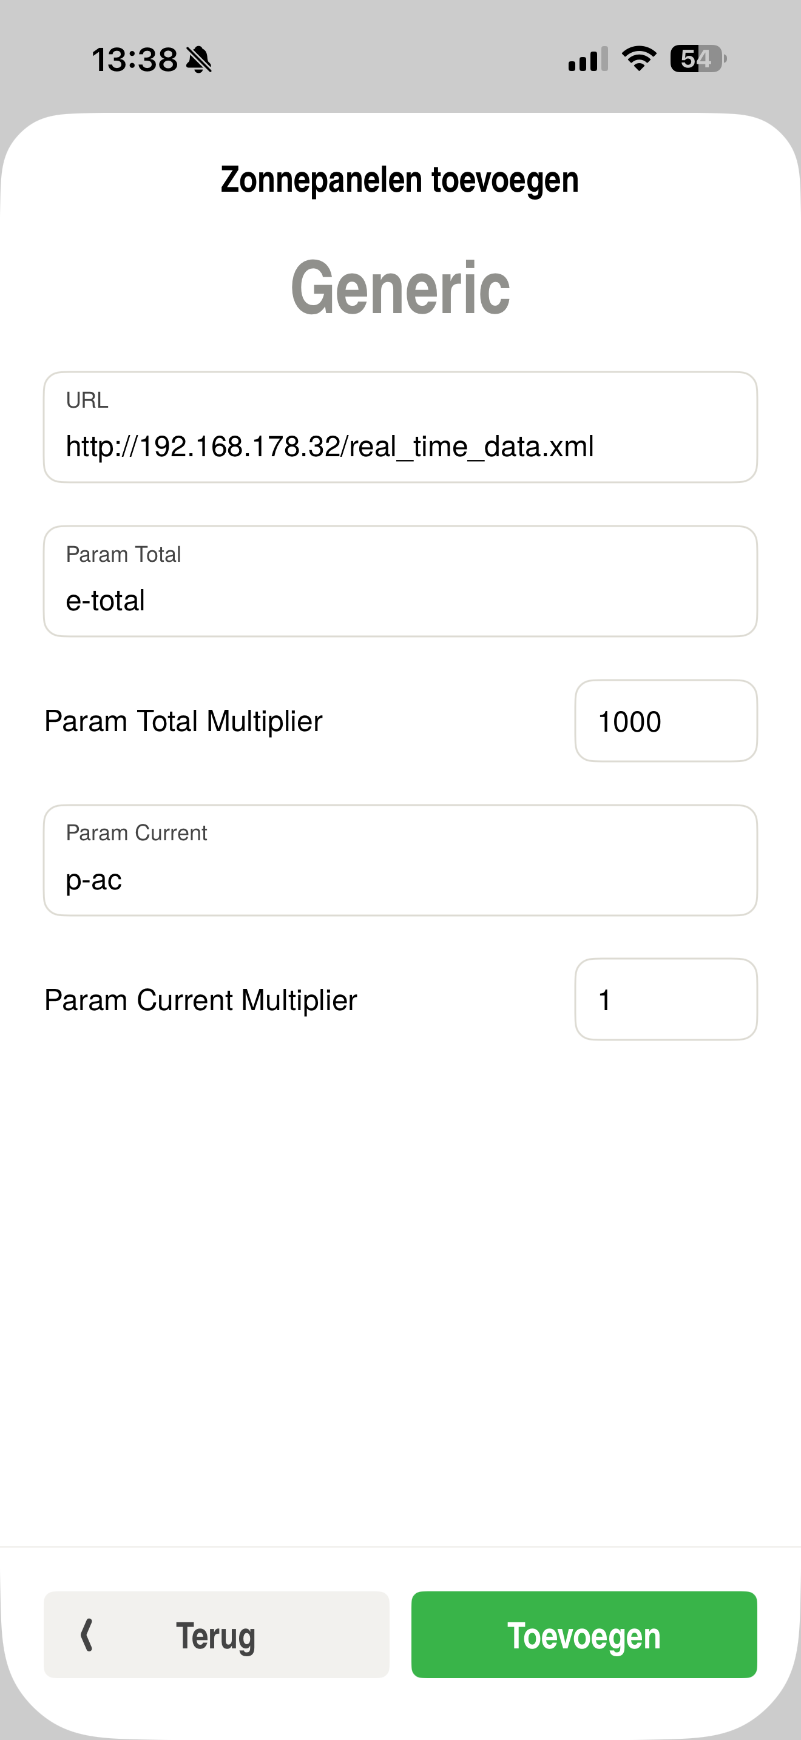Click the Param Current field containing p-ac
801x1740 pixels.
400,878
